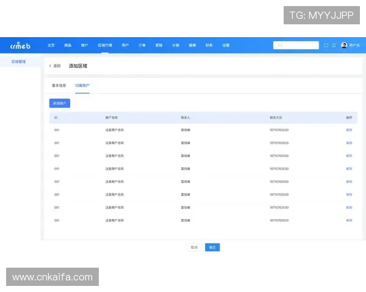Open the 主页 menu
The width and height of the screenshot is (366, 292).
tap(51, 45)
